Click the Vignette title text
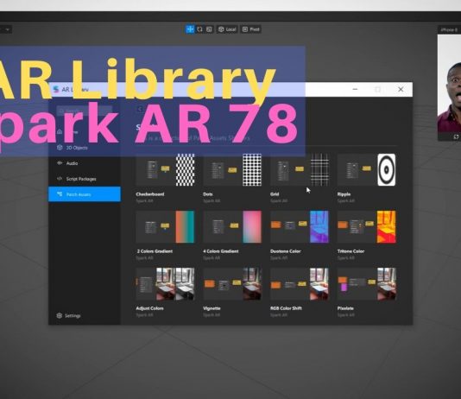 pos(212,308)
